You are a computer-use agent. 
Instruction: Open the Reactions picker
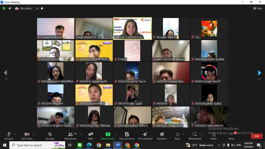162,136
